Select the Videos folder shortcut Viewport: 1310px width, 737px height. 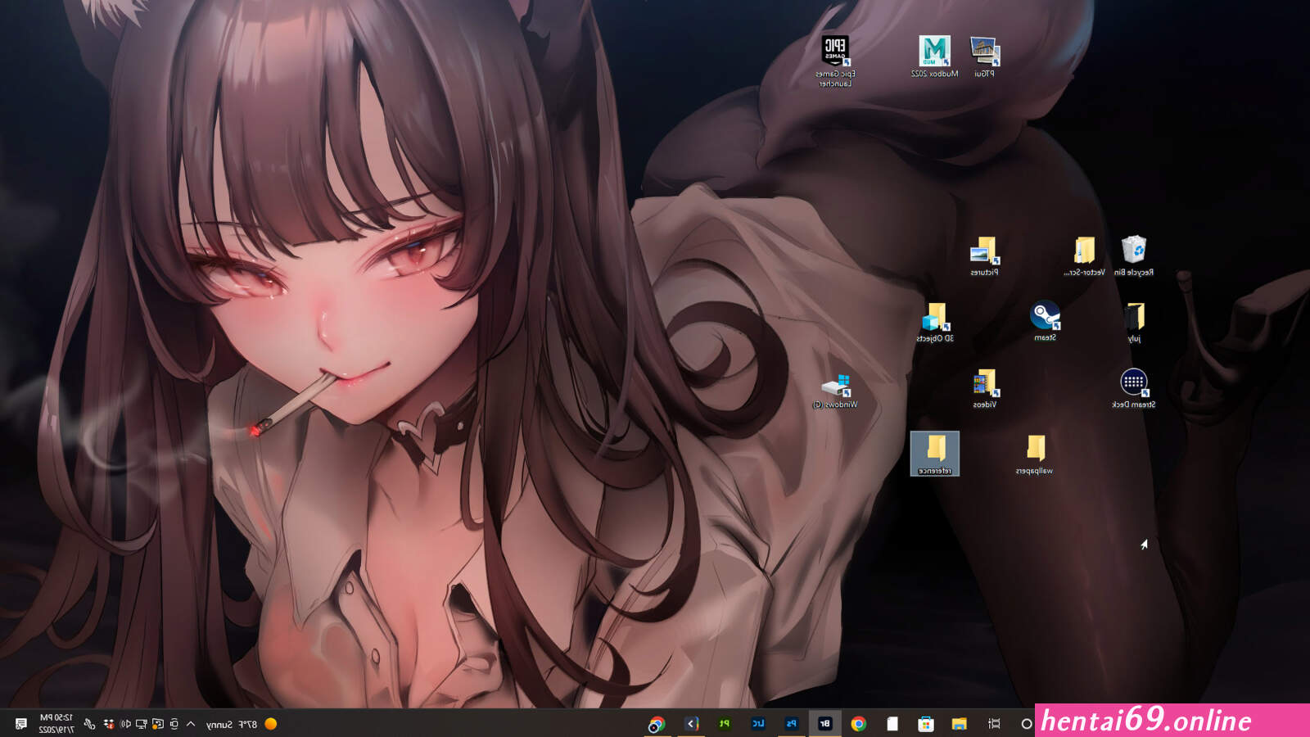pyautogui.click(x=984, y=389)
